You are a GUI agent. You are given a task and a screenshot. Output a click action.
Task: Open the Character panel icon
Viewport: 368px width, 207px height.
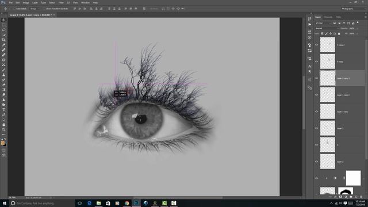click(x=309, y=66)
